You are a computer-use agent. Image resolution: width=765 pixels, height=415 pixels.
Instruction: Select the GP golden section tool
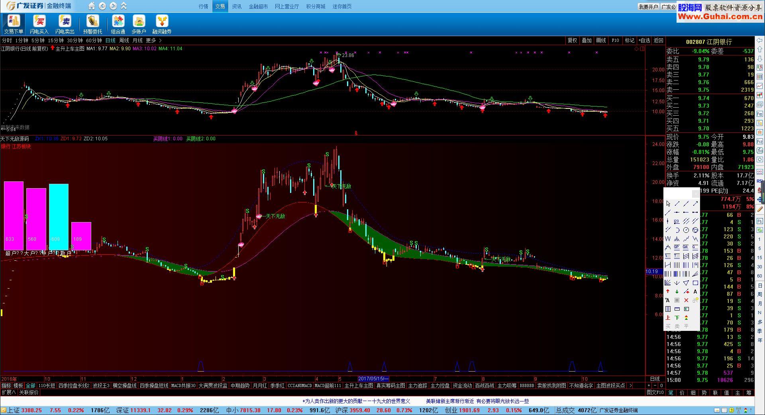tap(677, 248)
